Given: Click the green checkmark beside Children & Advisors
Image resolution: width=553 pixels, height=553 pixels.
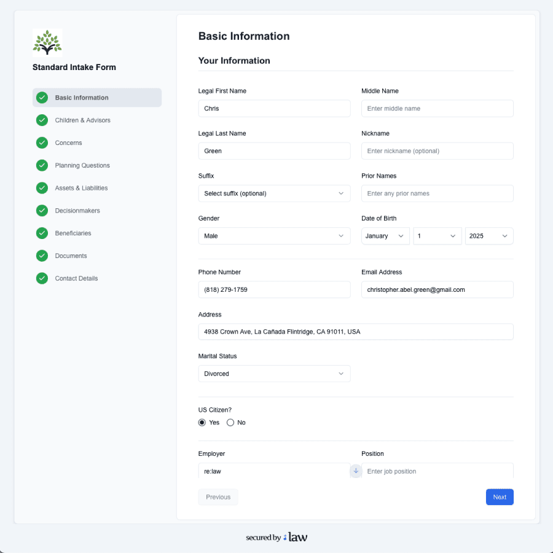Looking at the screenshot, I should (x=42, y=120).
